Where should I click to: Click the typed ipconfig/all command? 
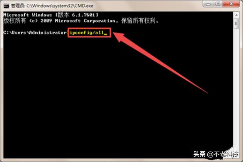pos(87,33)
